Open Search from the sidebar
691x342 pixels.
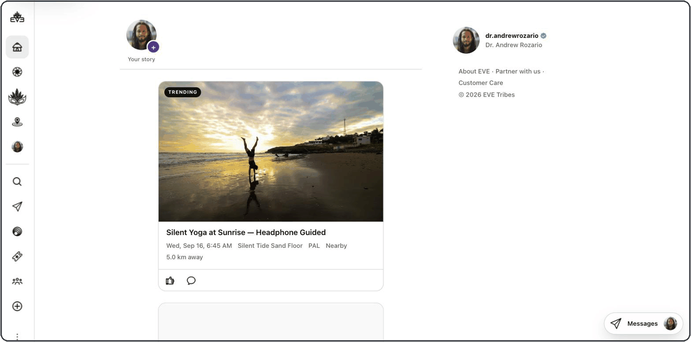coord(17,182)
